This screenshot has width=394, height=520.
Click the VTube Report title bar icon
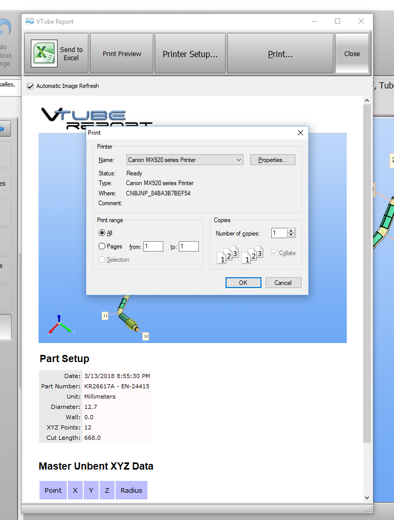point(29,22)
